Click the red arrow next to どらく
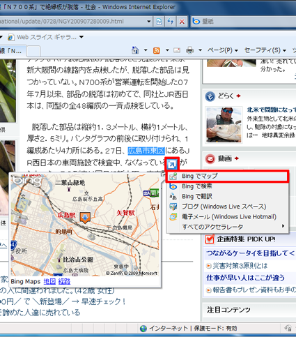Image resolution: width=296 pixels, height=337 pixels. (238, 96)
